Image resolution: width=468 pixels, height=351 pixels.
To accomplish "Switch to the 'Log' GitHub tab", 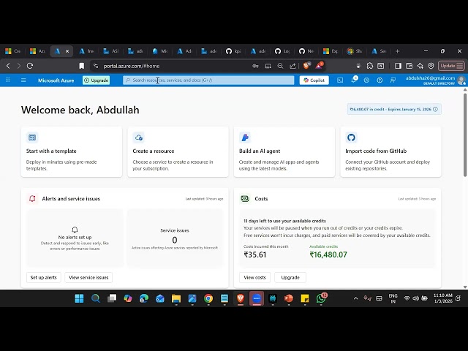I will coord(282,51).
